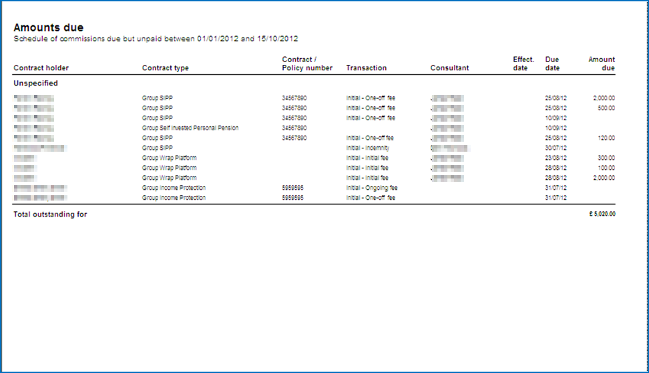Select the "Initial - Indemnity" transaction
The image size is (649, 373).
367,148
